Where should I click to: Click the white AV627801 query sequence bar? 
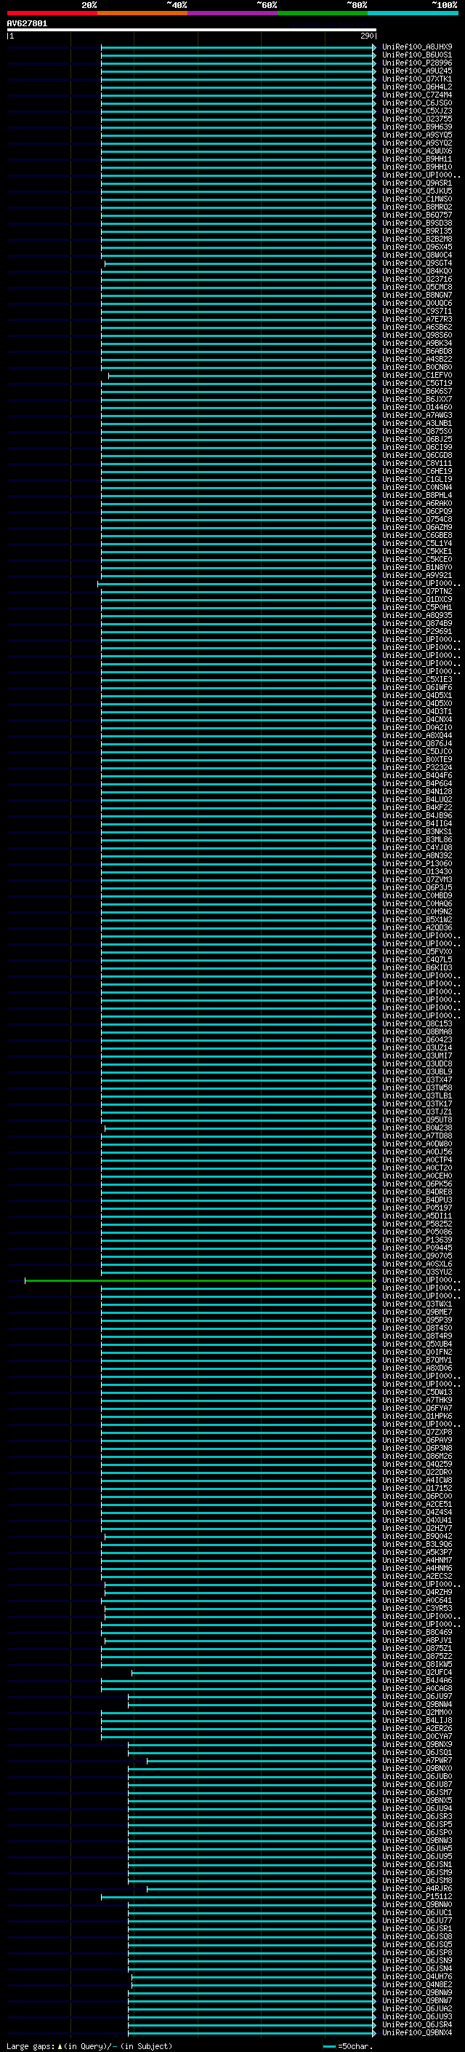[191, 31]
